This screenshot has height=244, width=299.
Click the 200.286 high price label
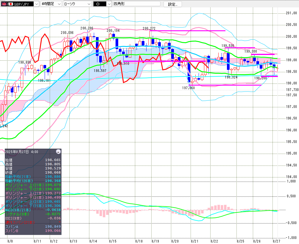tap(87, 28)
